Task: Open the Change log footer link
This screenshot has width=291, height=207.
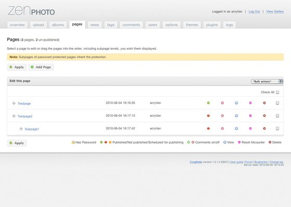Action: (x=276, y=162)
